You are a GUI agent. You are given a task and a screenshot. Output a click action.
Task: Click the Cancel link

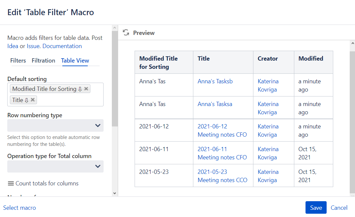click(339, 208)
